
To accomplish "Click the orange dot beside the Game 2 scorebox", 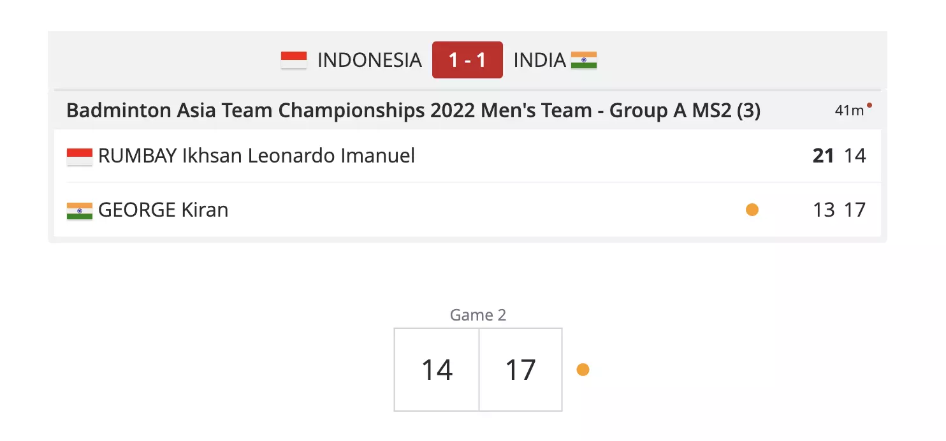I will tap(583, 370).
